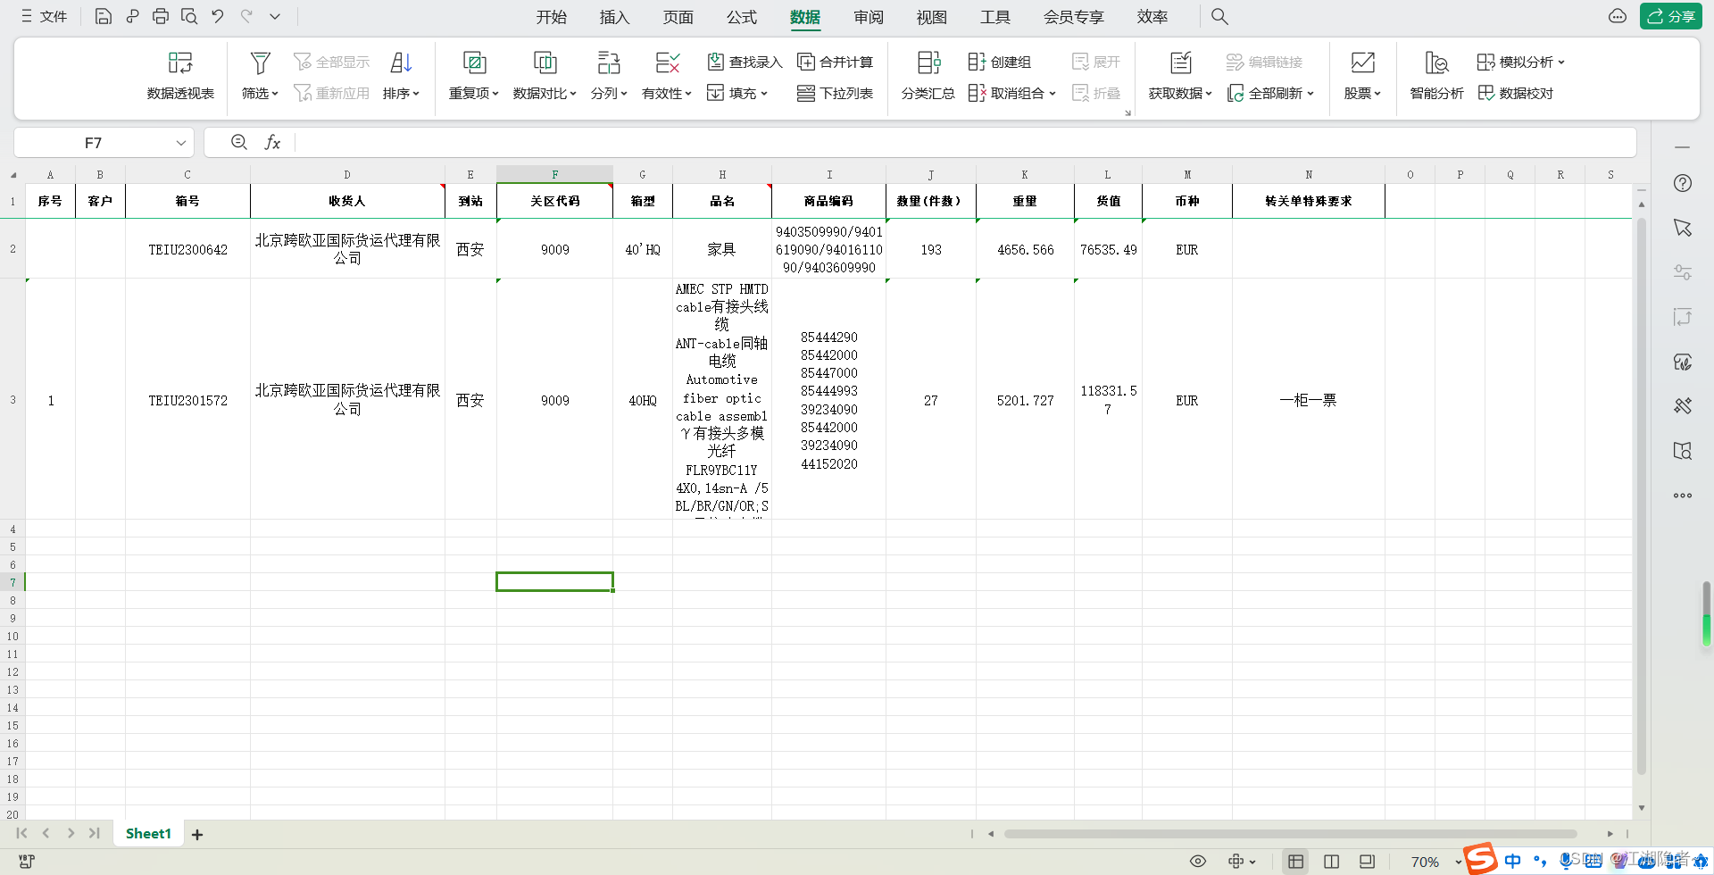The image size is (1714, 875).
Task: Click the 合并计算 consolidate tool
Action: click(836, 62)
